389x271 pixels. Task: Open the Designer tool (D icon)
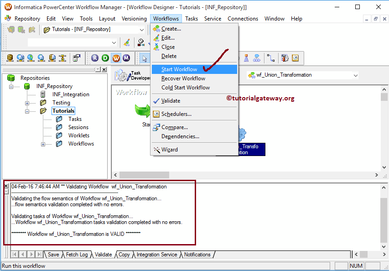pos(105,58)
